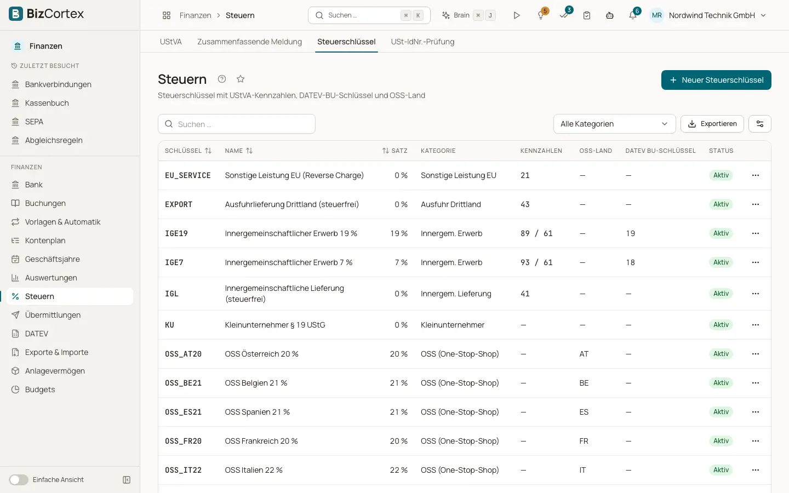Open the table view settings icon
Viewport: 789px width, 493px height.
tap(760, 124)
